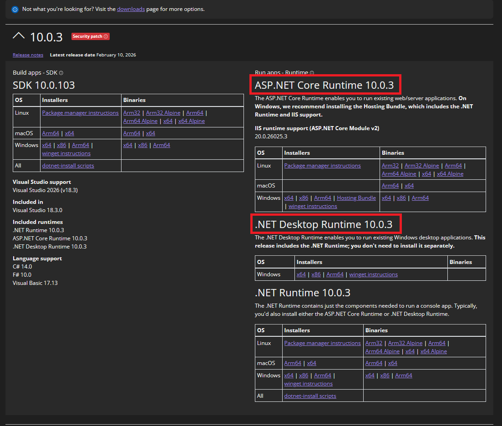
Task: Download ASP.NET Core macOS Arm64 binary
Action: click(390, 186)
